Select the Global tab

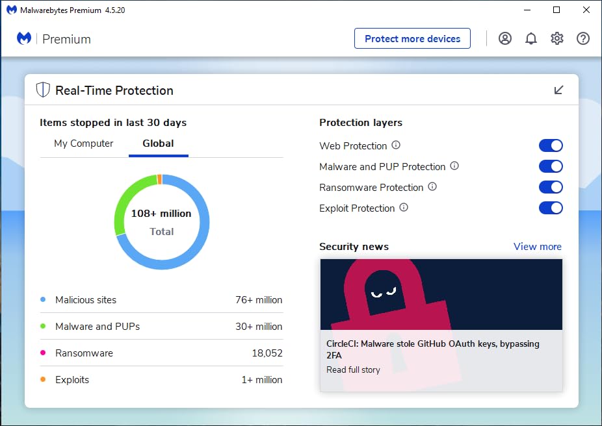(x=158, y=144)
